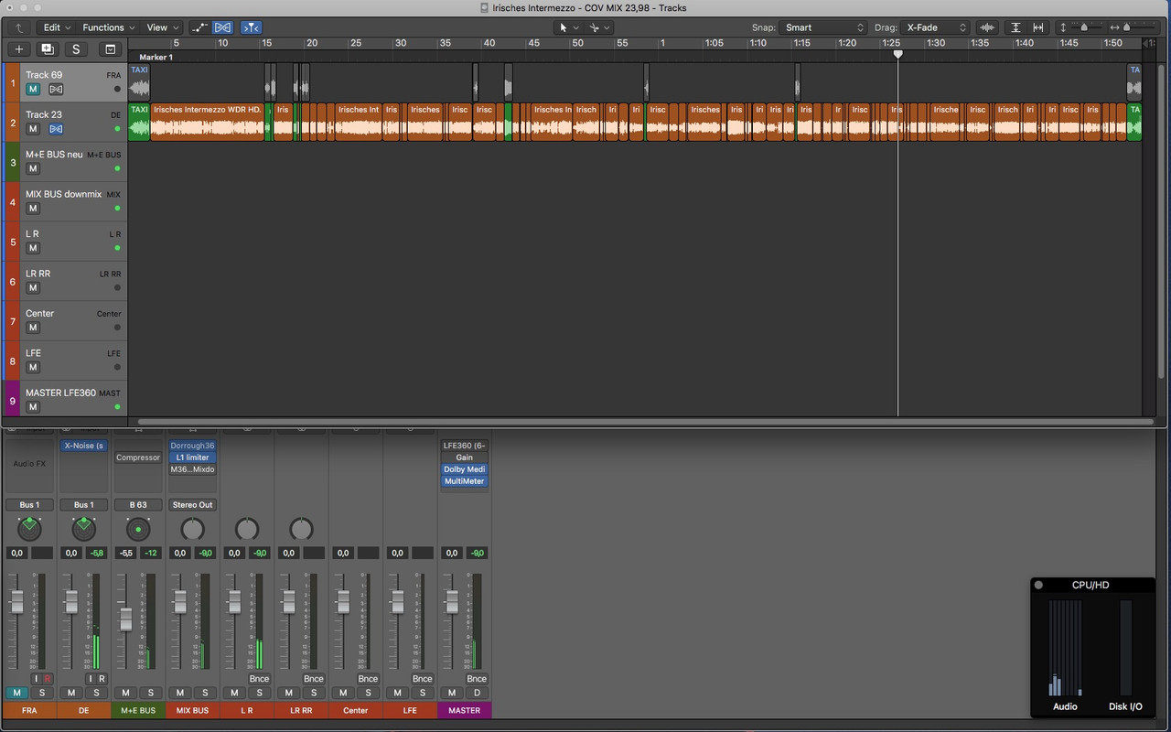Click the Dorrough36 plug-in slot on MIX BUS
This screenshot has height=732, width=1171.
[192, 446]
